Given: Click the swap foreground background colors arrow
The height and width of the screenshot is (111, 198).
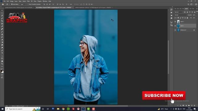Looking at the screenshot, I should 3,69.
